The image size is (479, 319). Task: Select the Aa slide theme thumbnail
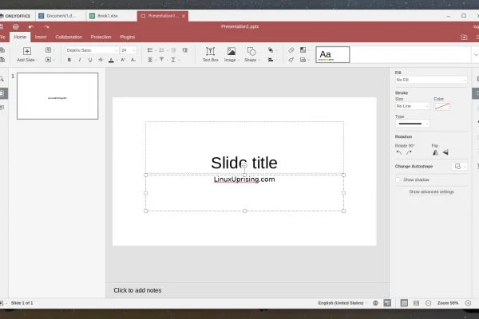(332, 55)
